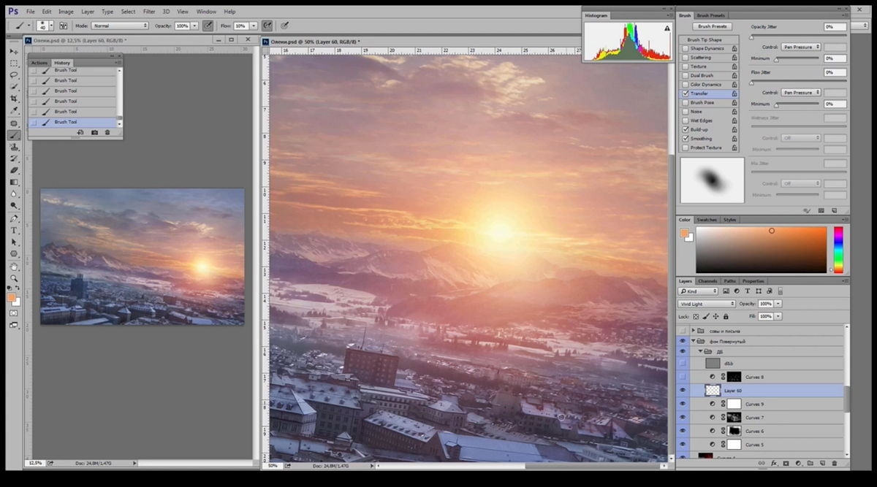Open the Paths tab
This screenshot has width=877, height=487.
click(730, 281)
